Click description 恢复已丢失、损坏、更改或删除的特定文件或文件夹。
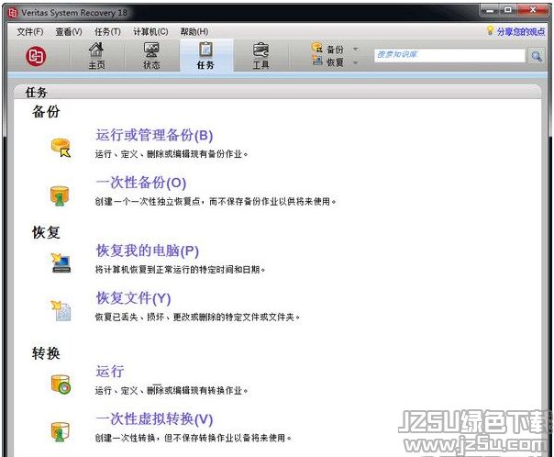 click(x=197, y=317)
